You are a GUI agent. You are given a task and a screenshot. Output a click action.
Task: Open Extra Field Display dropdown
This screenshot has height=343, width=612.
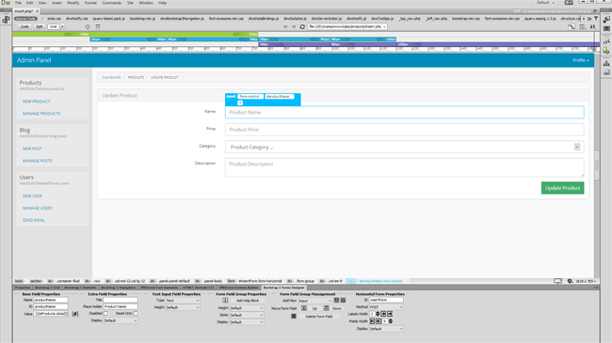(x=121, y=320)
